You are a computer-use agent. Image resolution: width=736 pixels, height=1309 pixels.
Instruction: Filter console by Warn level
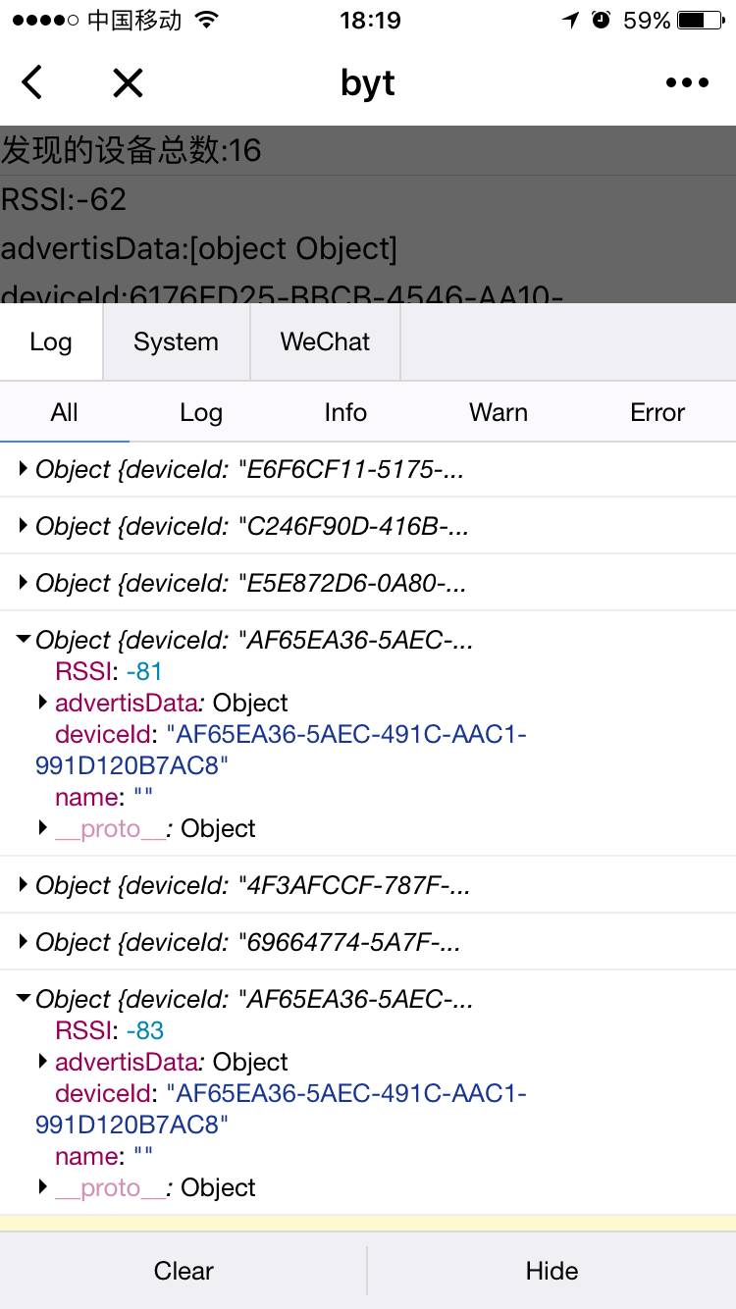point(499,413)
